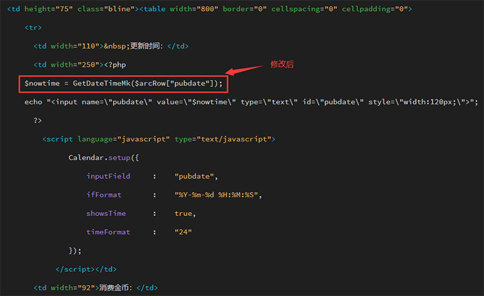Click the closing ?> PHP tag
The width and height of the screenshot is (484, 296).
coord(37,121)
